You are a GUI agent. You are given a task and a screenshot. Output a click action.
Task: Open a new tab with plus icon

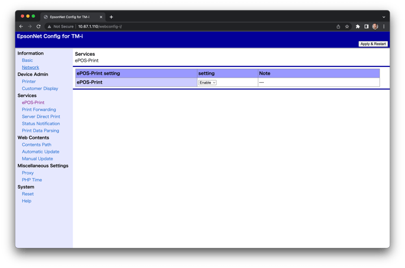[111, 17]
